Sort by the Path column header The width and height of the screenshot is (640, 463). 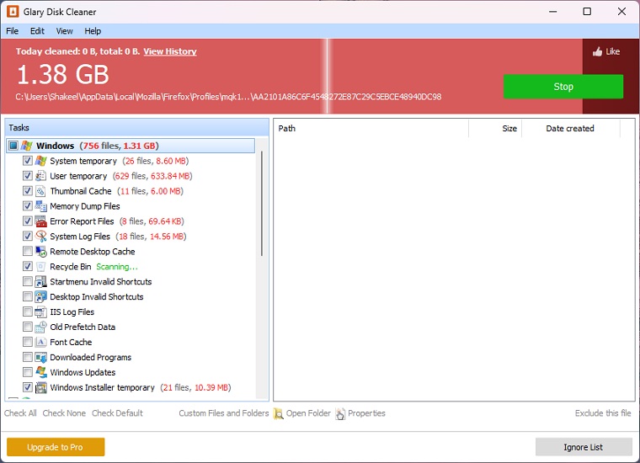coord(371,129)
